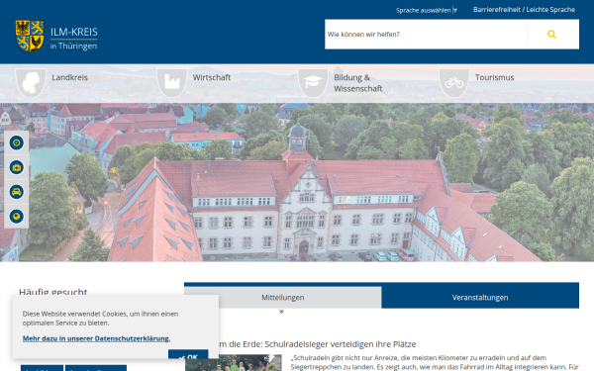
Task: Click the top circular sidebar icon
Action: [16, 142]
